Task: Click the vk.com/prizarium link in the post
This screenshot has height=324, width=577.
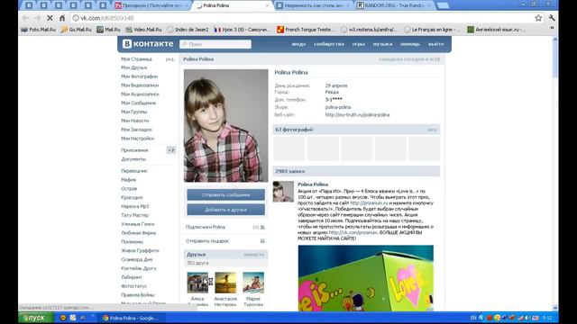Action: (353, 232)
